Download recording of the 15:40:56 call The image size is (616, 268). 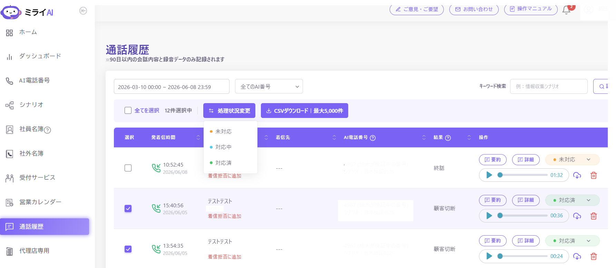(577, 216)
